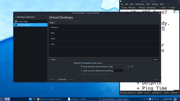
Task: Open KWrite Edit menu
Action: tap(127, 4)
